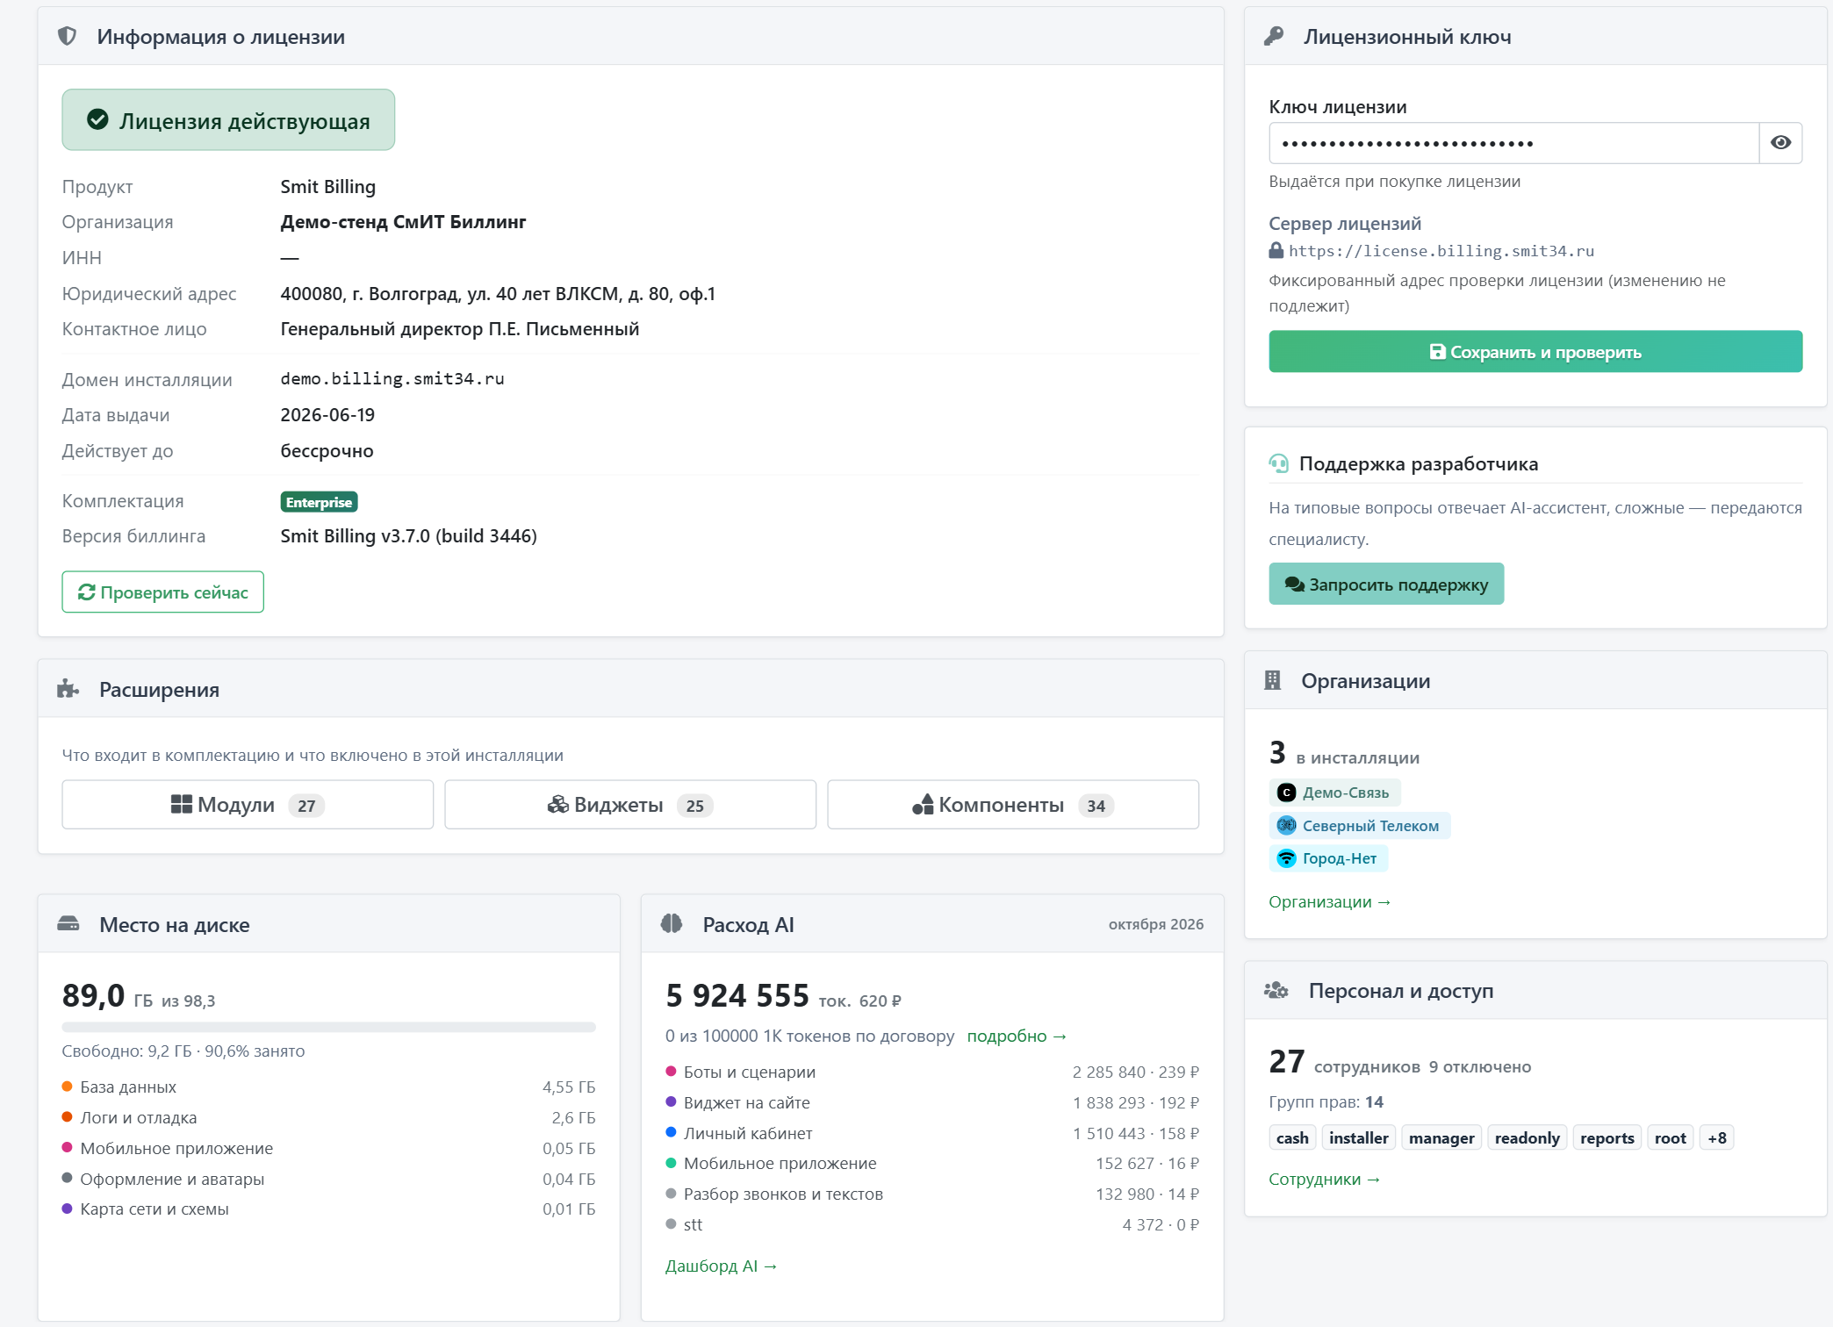1833x1327 pixels.
Task: Click the reports permission group badge
Action: coord(1607,1138)
